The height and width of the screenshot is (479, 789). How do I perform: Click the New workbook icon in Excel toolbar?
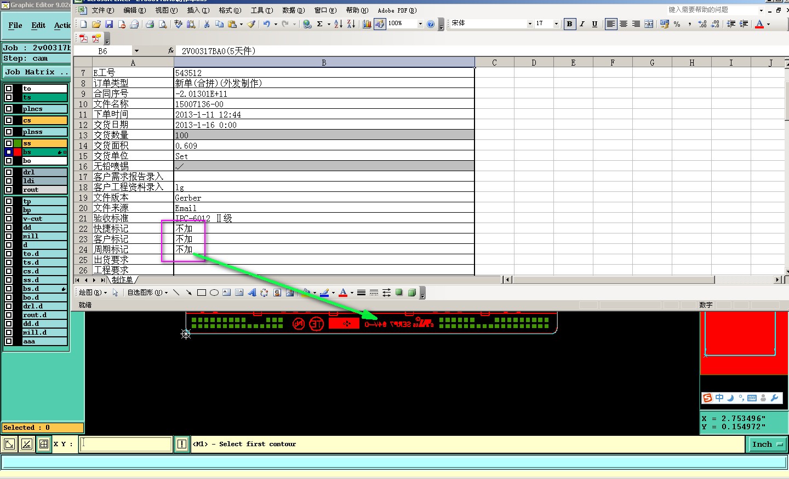point(83,24)
